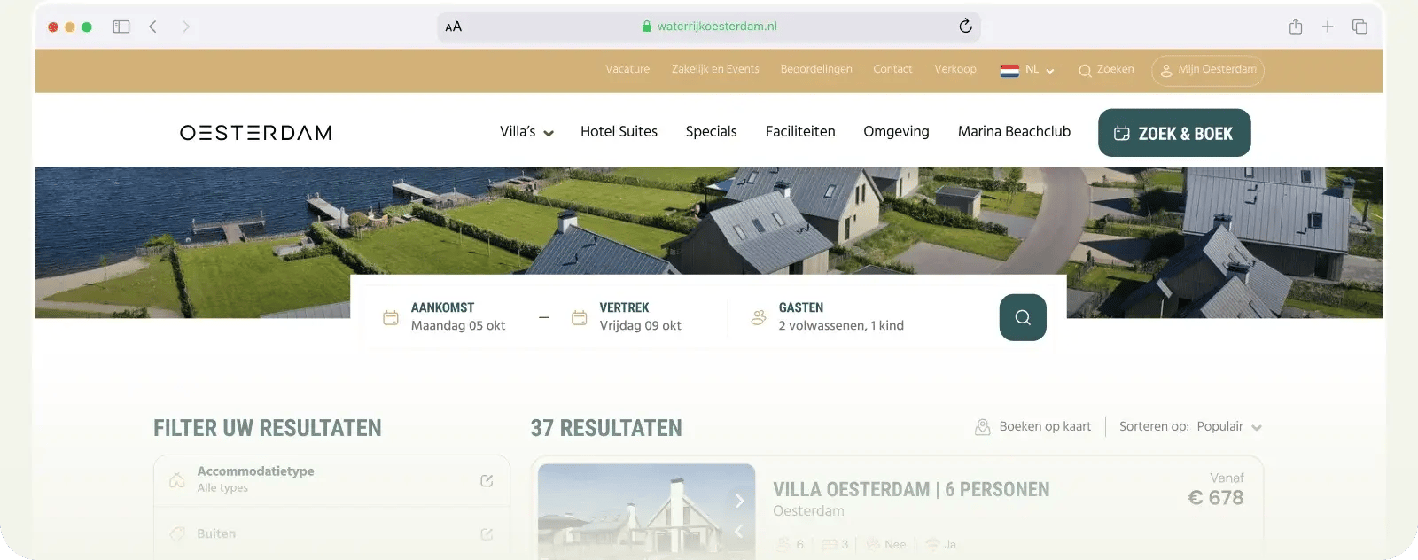The image size is (1418, 560).
Task: Expand the Accommodatietype Alle types filter row
Action: click(x=331, y=480)
